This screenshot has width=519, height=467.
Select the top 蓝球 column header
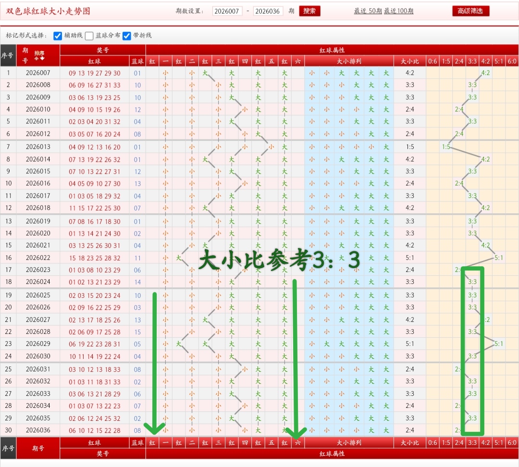tap(137, 61)
